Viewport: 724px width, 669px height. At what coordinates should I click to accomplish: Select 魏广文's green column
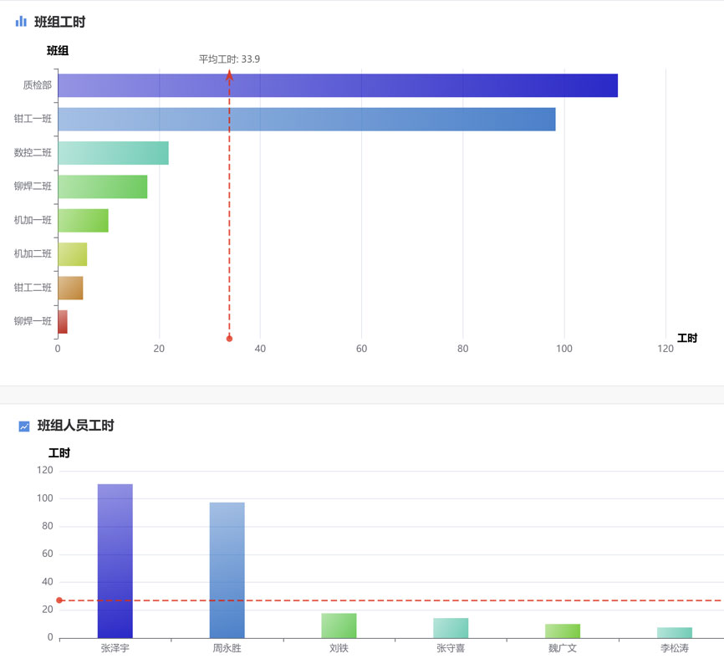563,631
